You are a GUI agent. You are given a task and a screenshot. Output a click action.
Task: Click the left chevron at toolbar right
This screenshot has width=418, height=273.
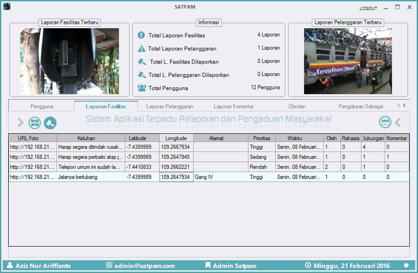tap(398, 122)
